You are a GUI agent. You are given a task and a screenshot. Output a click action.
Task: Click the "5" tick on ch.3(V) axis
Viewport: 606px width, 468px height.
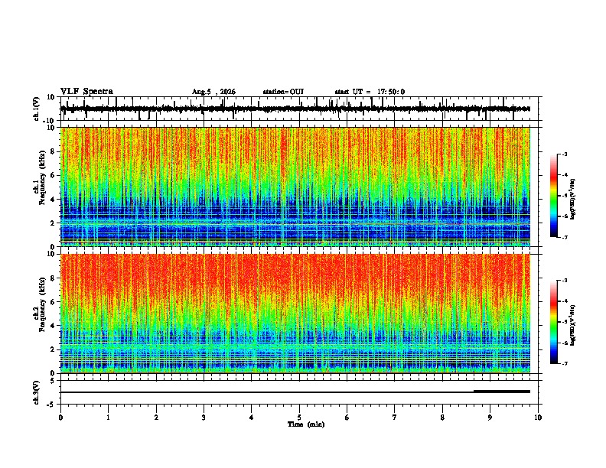click(x=53, y=380)
